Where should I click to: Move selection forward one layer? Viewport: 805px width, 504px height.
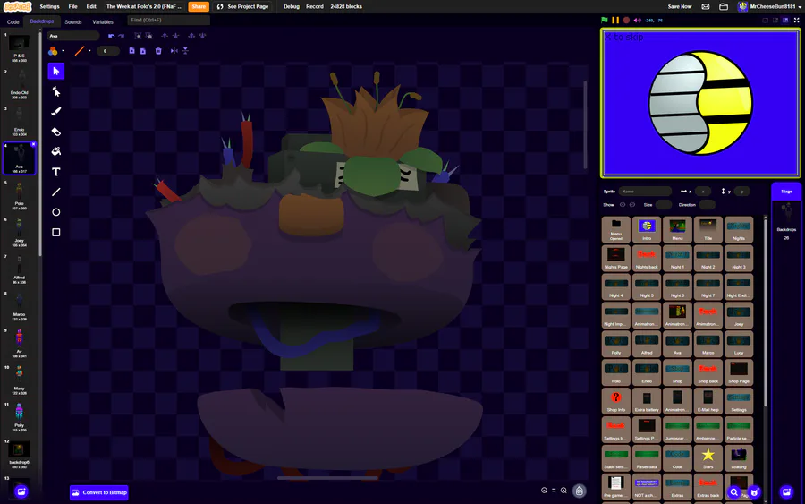coord(165,36)
